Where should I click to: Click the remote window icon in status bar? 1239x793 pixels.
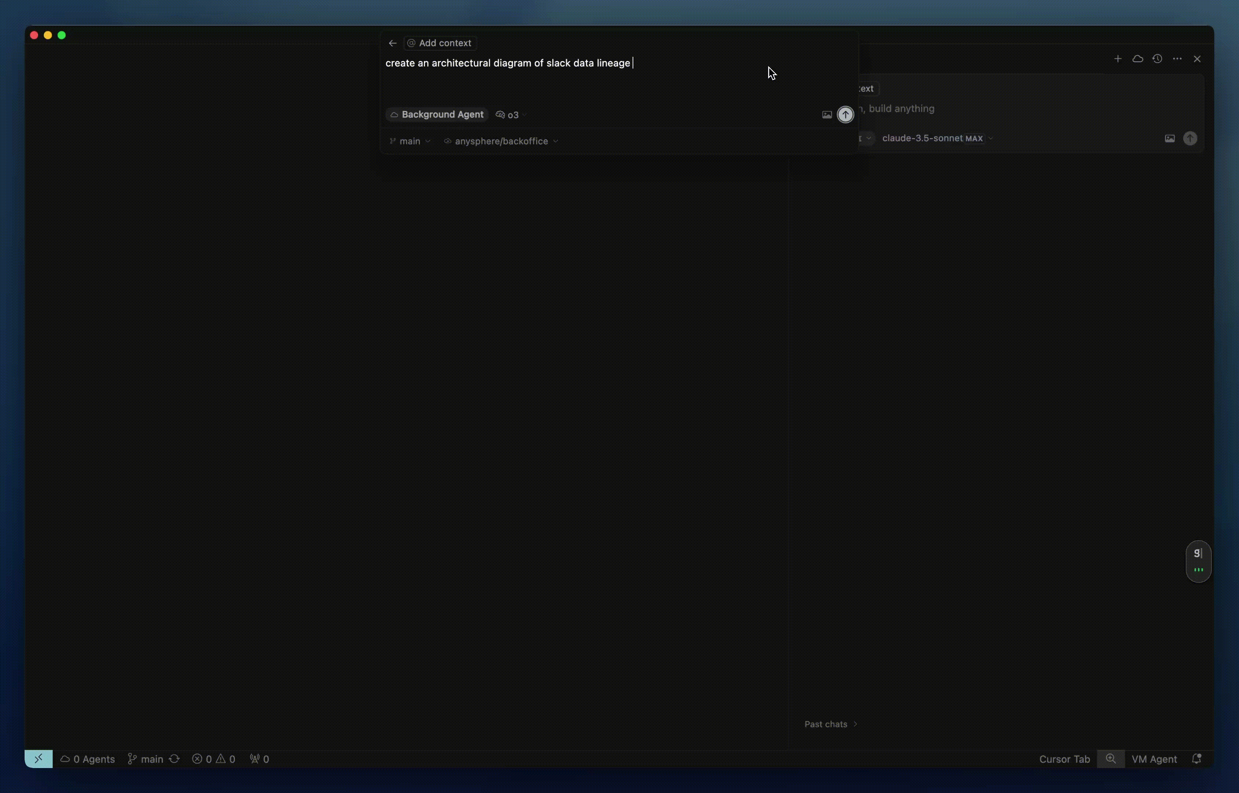[x=39, y=758]
